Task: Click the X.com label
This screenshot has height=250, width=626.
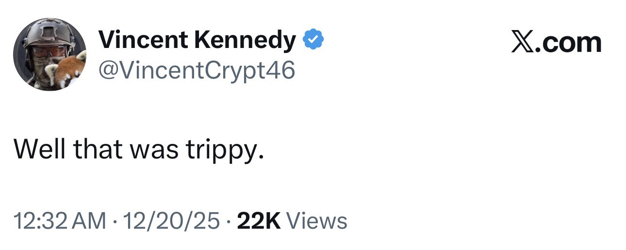Action: [x=556, y=43]
